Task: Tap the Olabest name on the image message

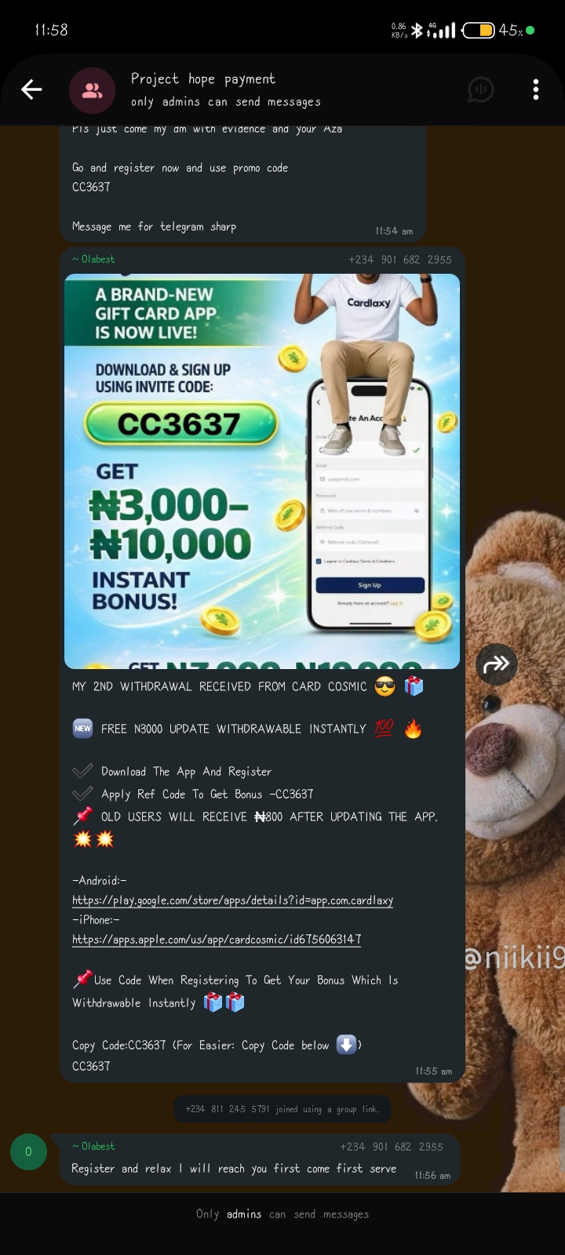Action: [x=94, y=259]
